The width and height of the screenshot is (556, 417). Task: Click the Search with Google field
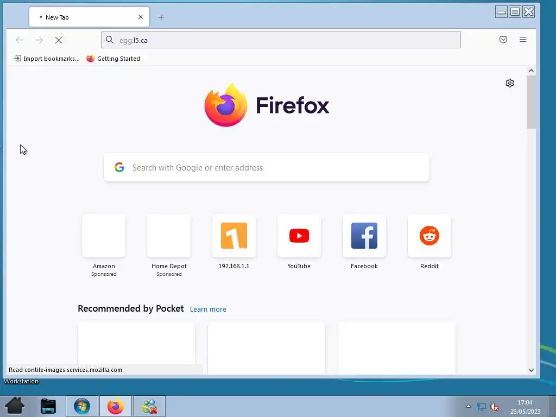pos(266,167)
